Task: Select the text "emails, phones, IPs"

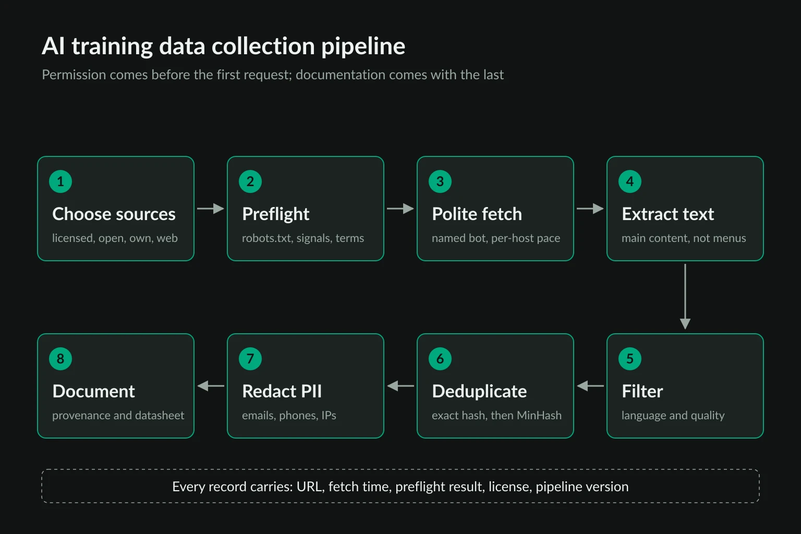Action: pos(289,416)
